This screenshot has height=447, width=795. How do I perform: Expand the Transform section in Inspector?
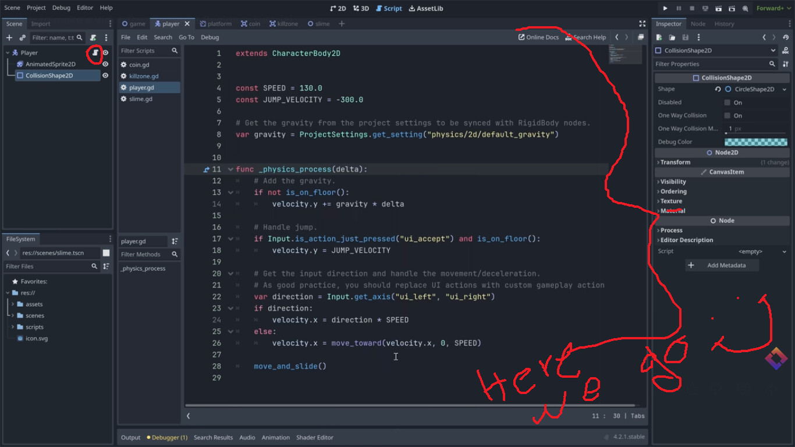tap(675, 162)
